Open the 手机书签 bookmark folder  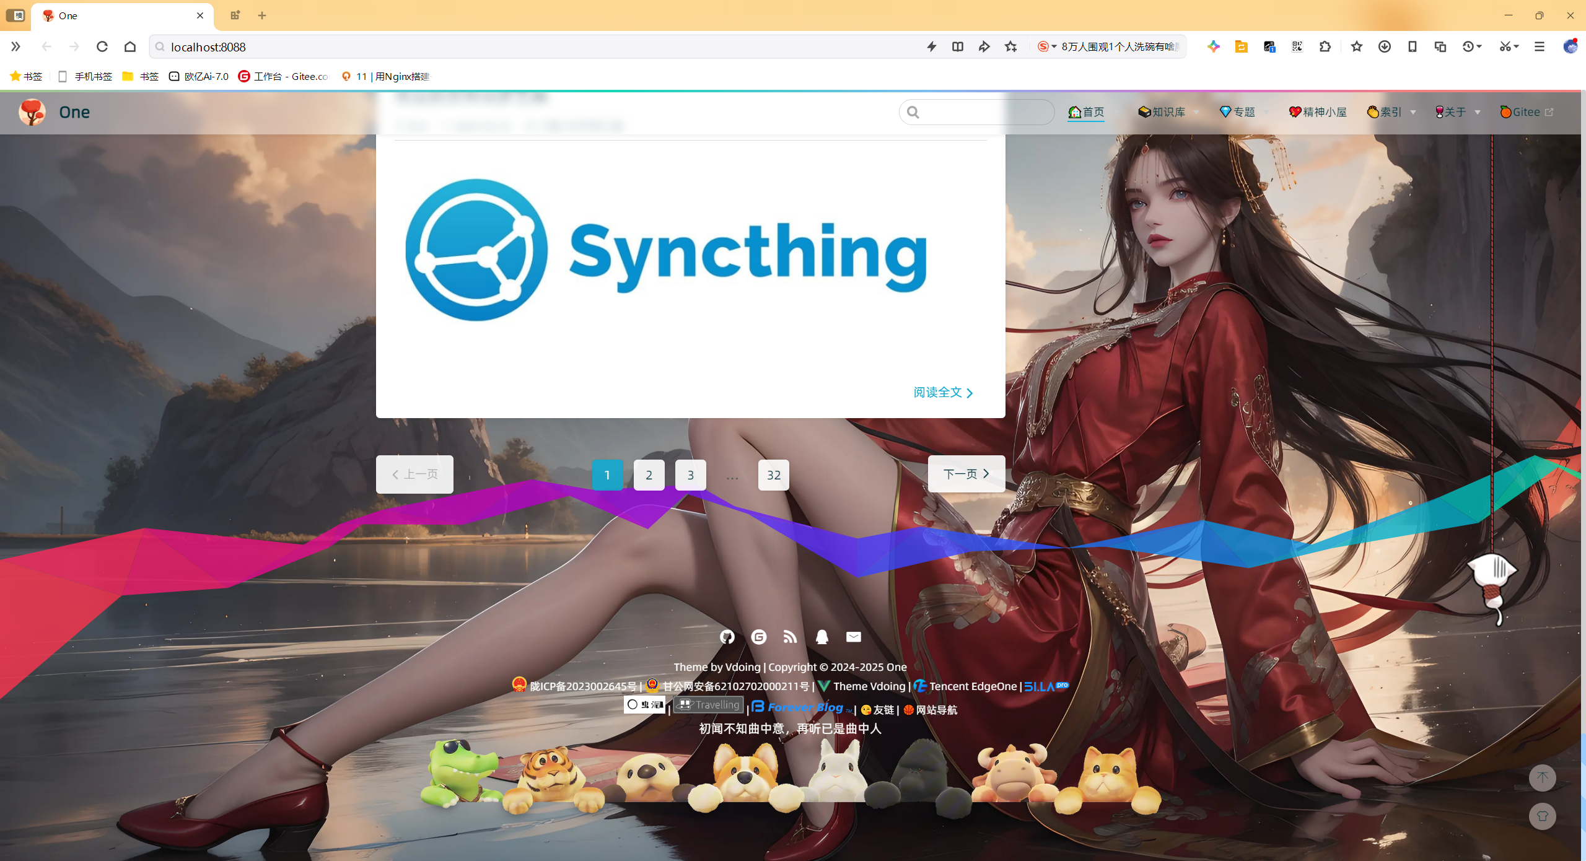coord(85,76)
